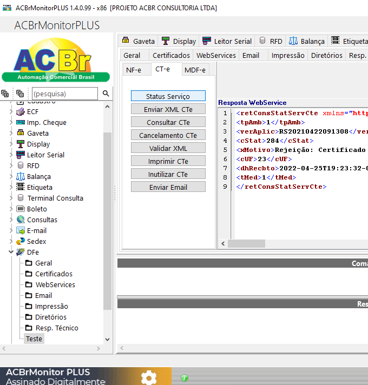The image size is (368, 385).
Task: Click the Inutilizar CTe button
Action: [168, 174]
